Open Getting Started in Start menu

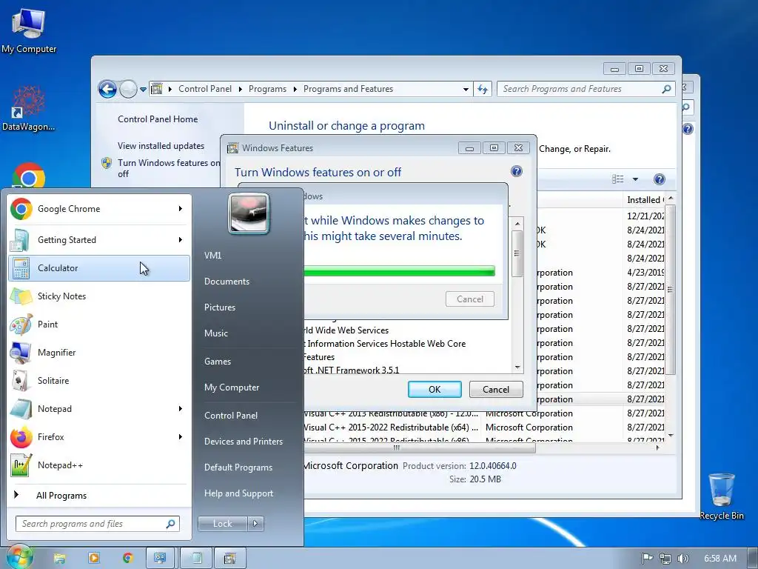coord(99,240)
